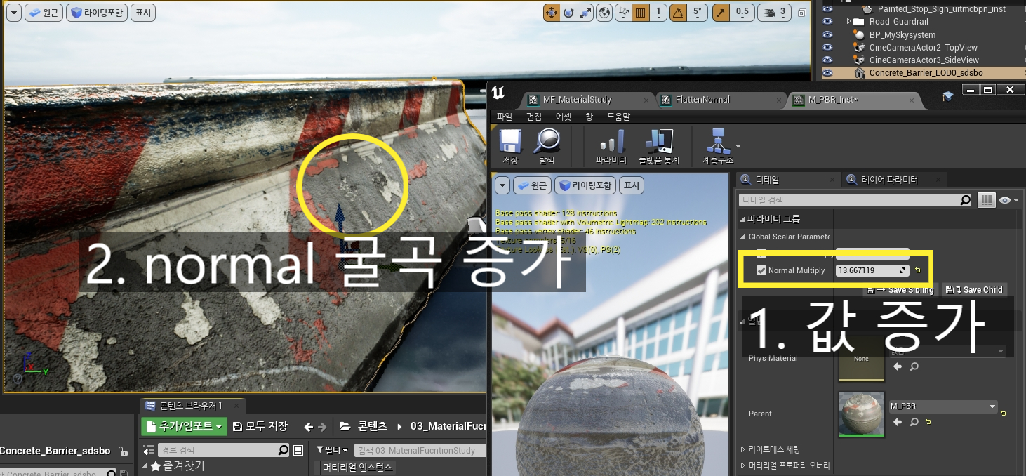
Task: Select the scale gizmo tool in main viewport
Action: 585,13
